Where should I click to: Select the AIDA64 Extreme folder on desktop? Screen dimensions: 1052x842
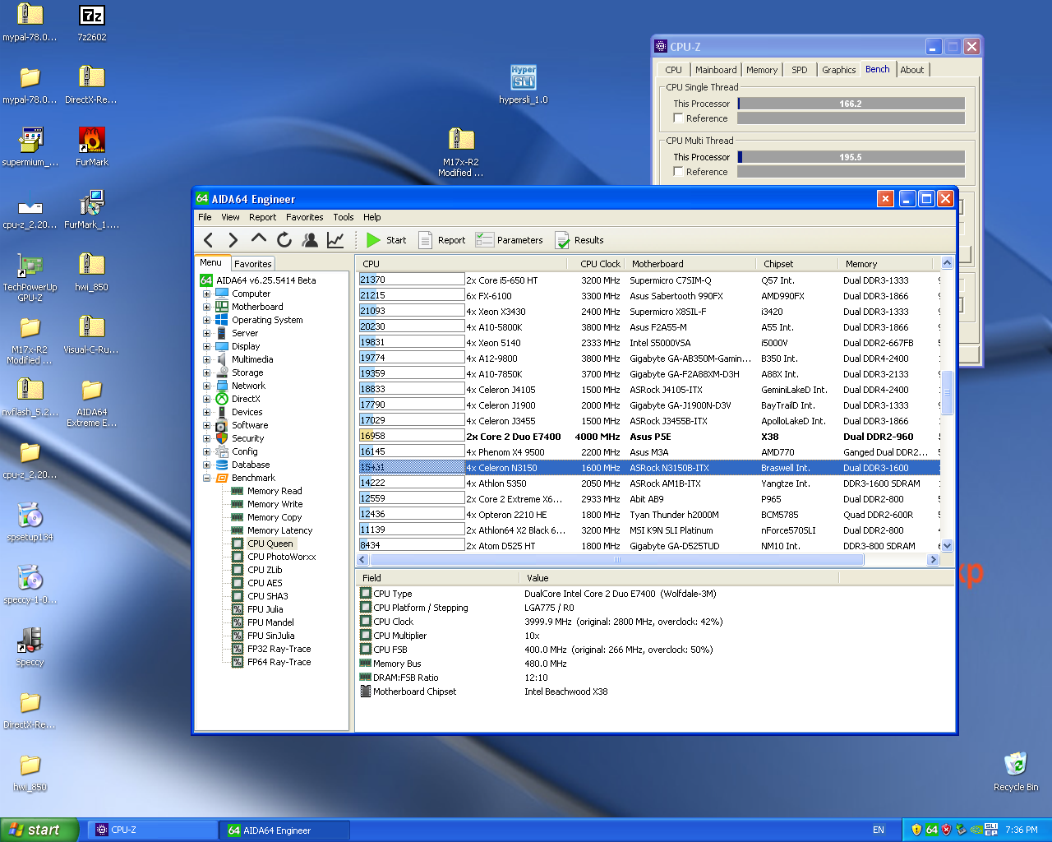click(x=91, y=403)
